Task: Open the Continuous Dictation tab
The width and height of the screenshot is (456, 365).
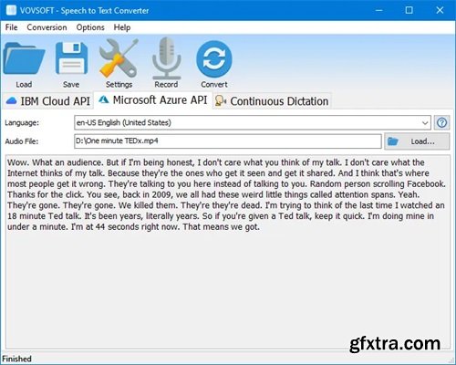Action: click(272, 101)
